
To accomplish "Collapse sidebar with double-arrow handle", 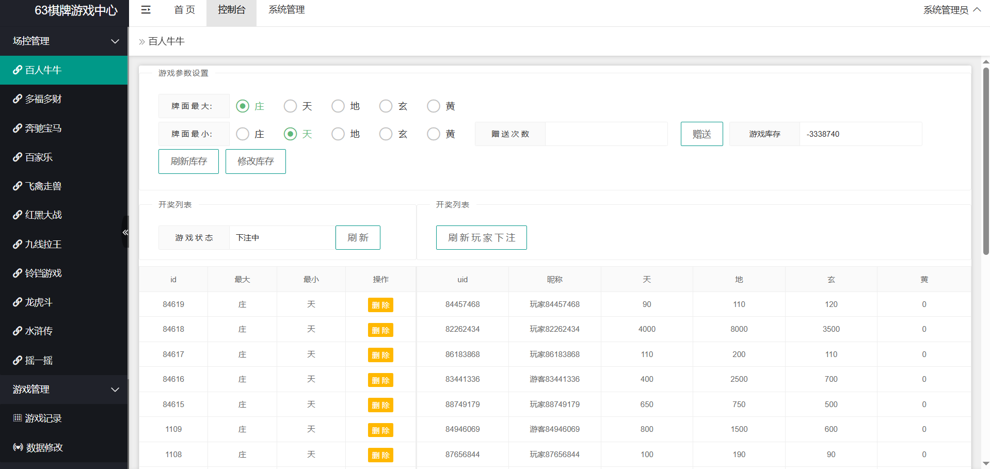I will tap(125, 232).
